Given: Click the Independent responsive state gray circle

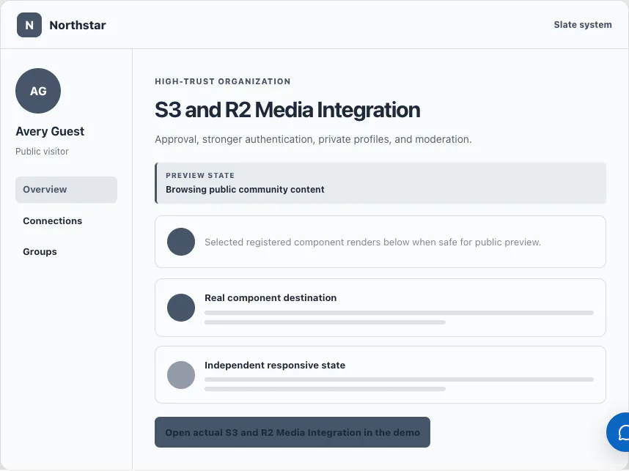Looking at the screenshot, I should click(x=181, y=375).
